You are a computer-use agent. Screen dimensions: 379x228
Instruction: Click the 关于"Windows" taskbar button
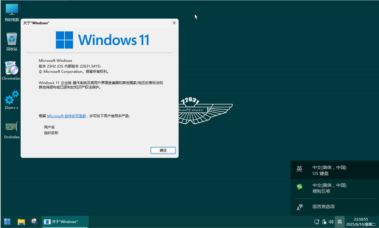65,222
